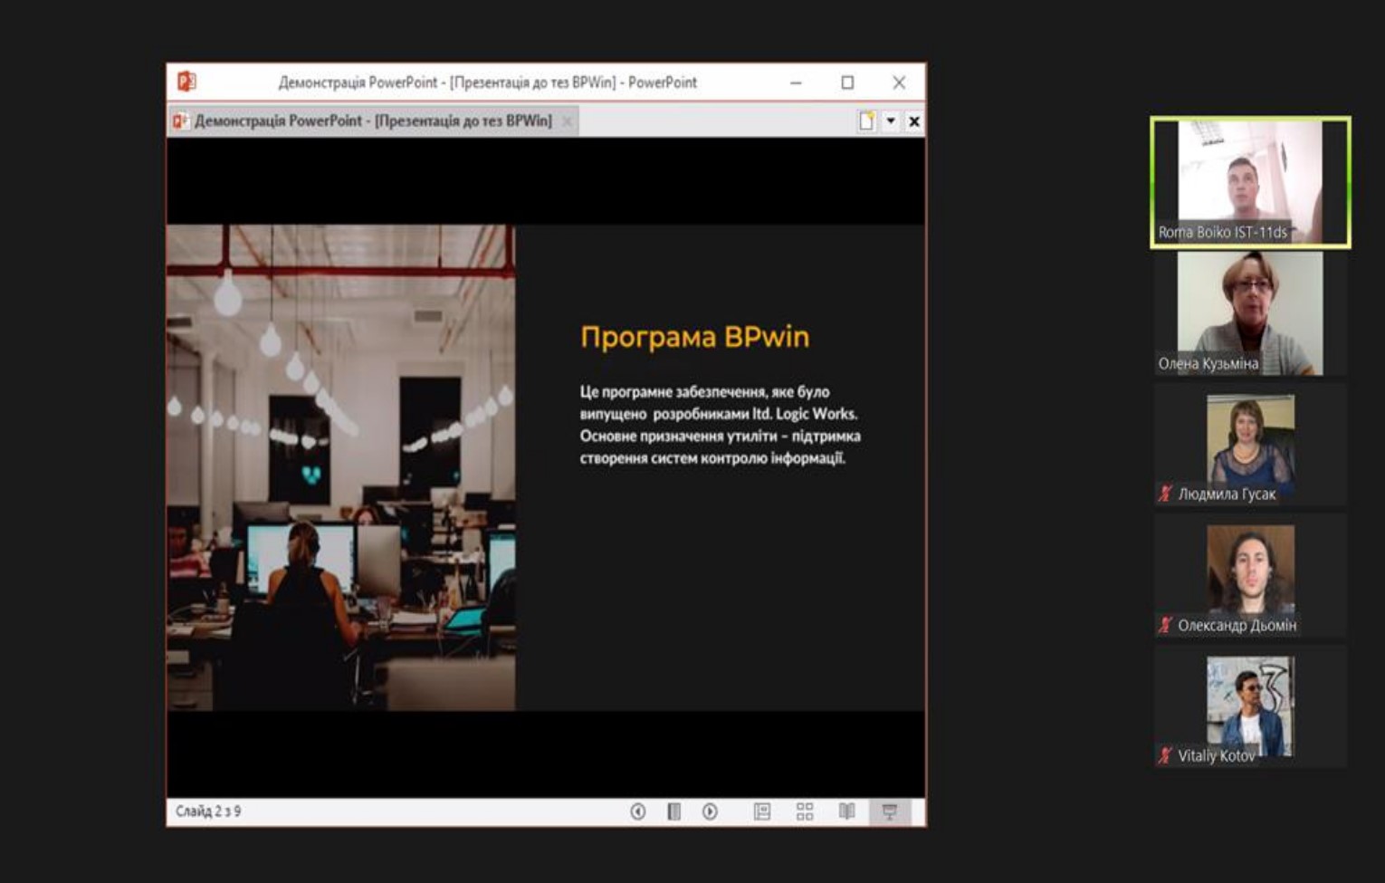Go to the previous slide arrow

pyautogui.click(x=638, y=811)
